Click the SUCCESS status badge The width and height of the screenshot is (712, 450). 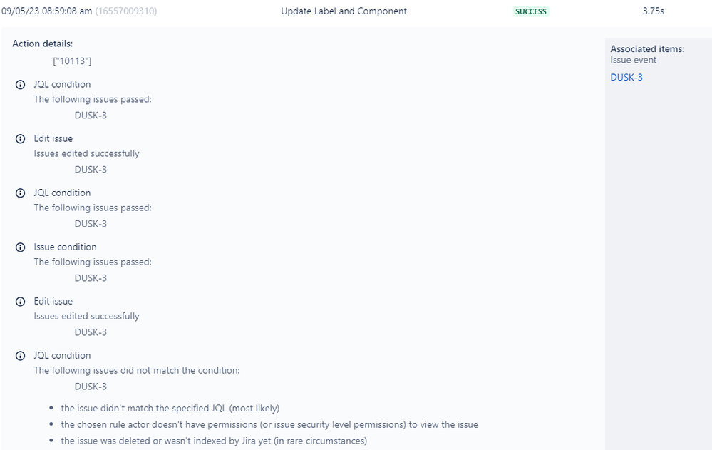(531, 11)
